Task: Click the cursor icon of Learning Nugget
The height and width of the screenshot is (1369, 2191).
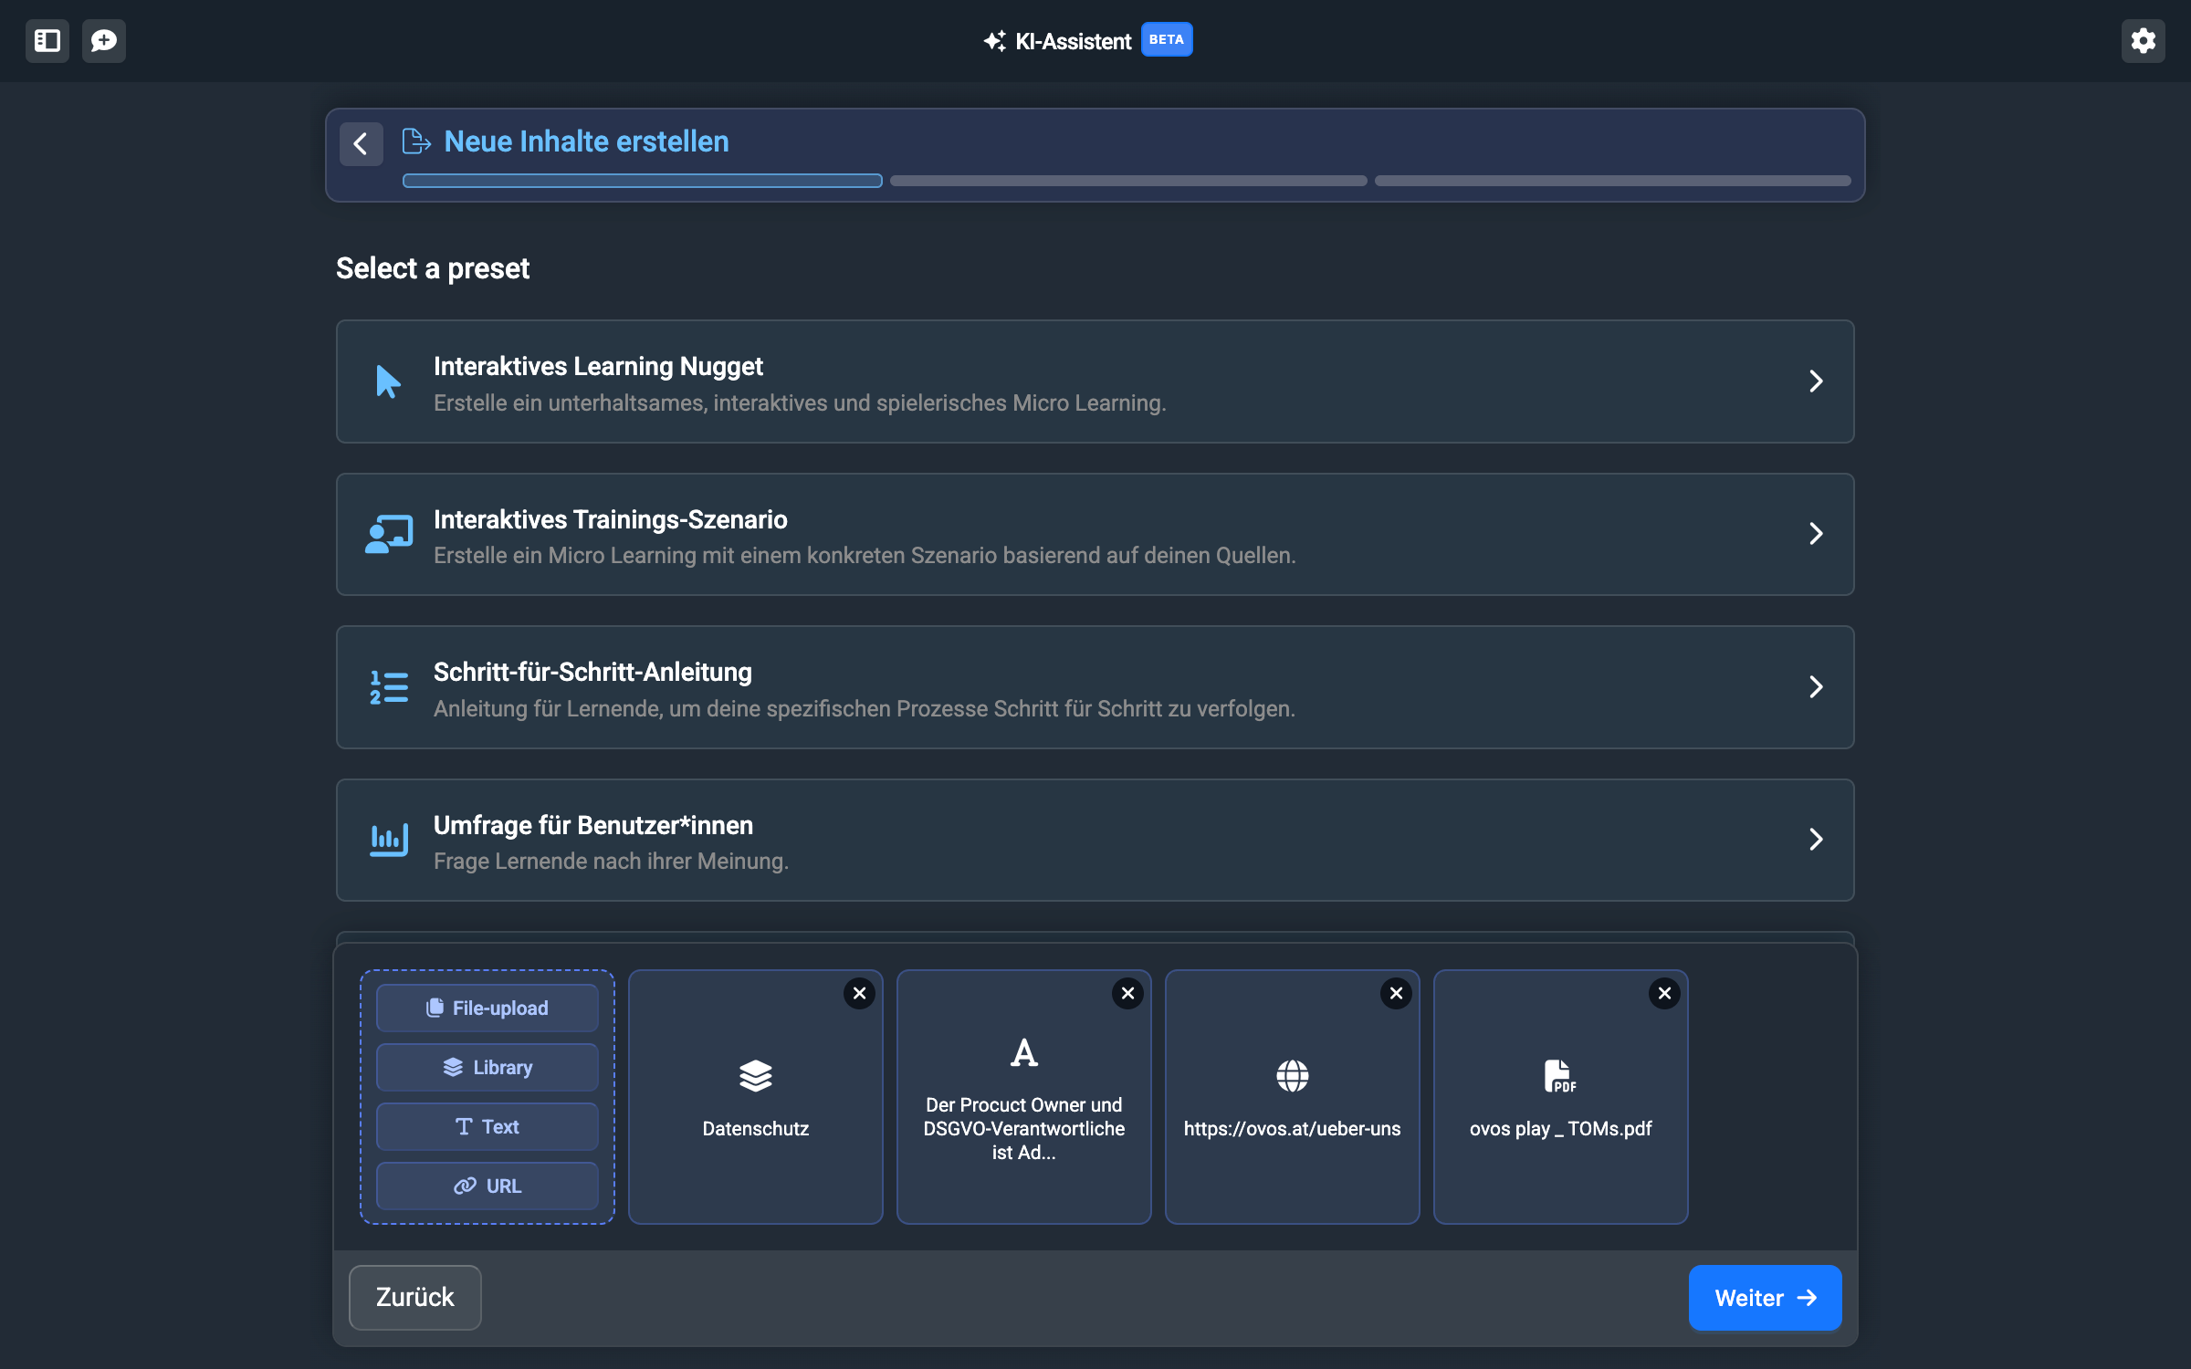Action: (388, 381)
